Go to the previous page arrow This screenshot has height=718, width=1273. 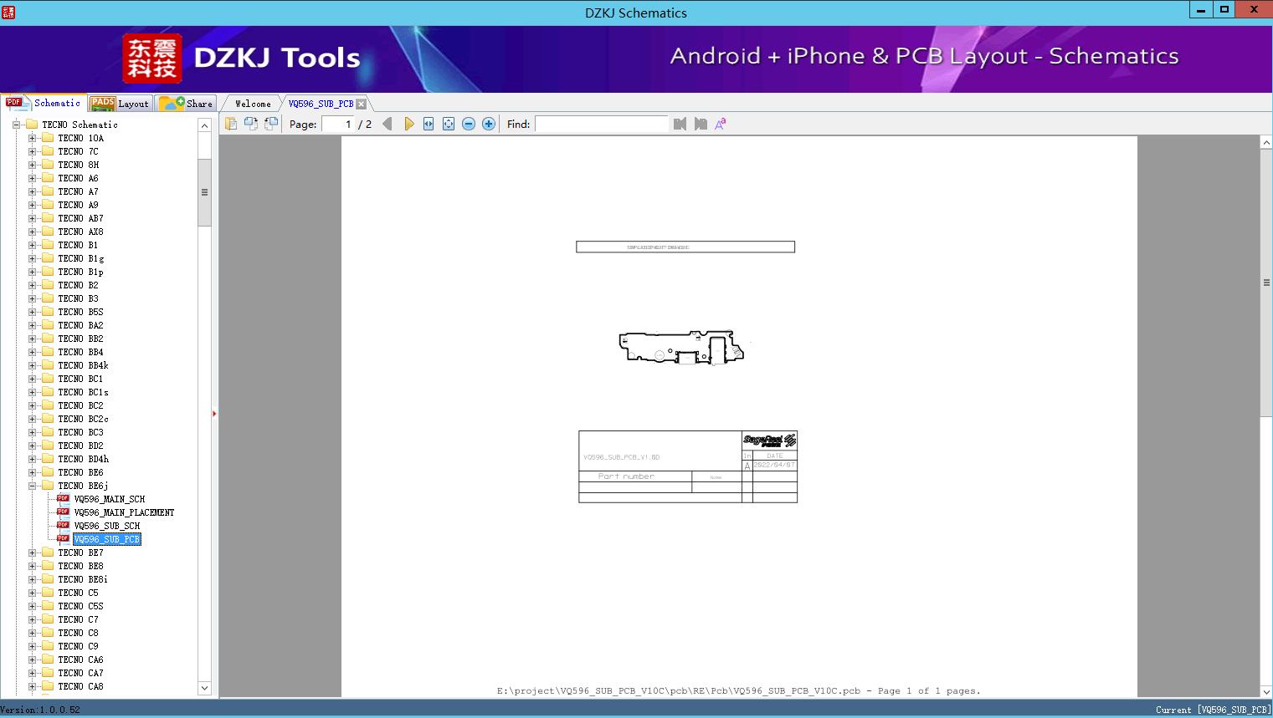(388, 124)
